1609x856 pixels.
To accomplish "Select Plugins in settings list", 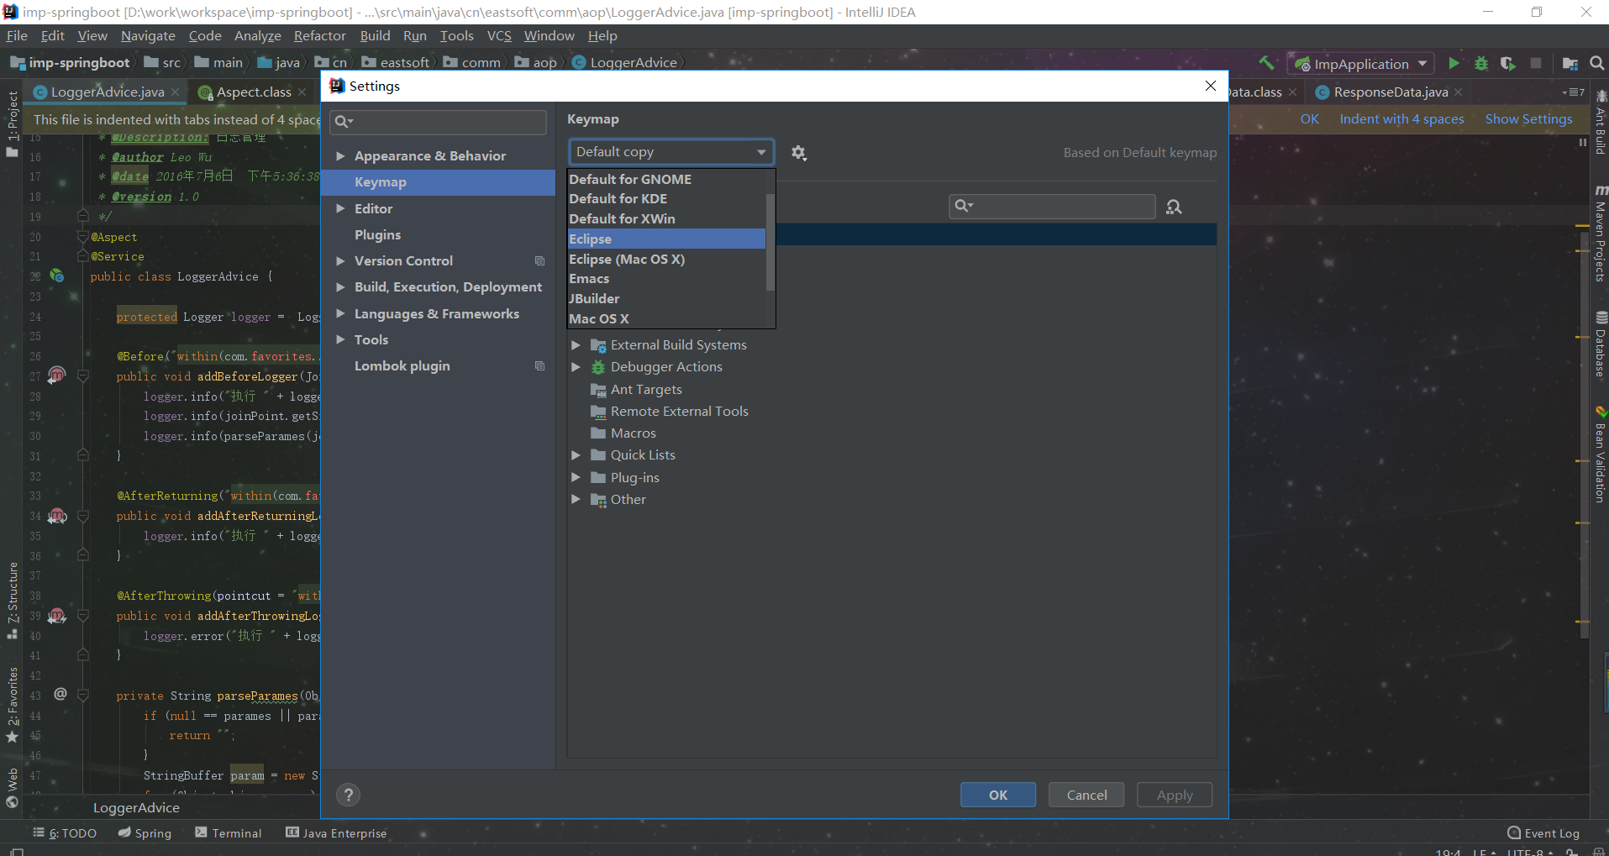I will (377, 235).
